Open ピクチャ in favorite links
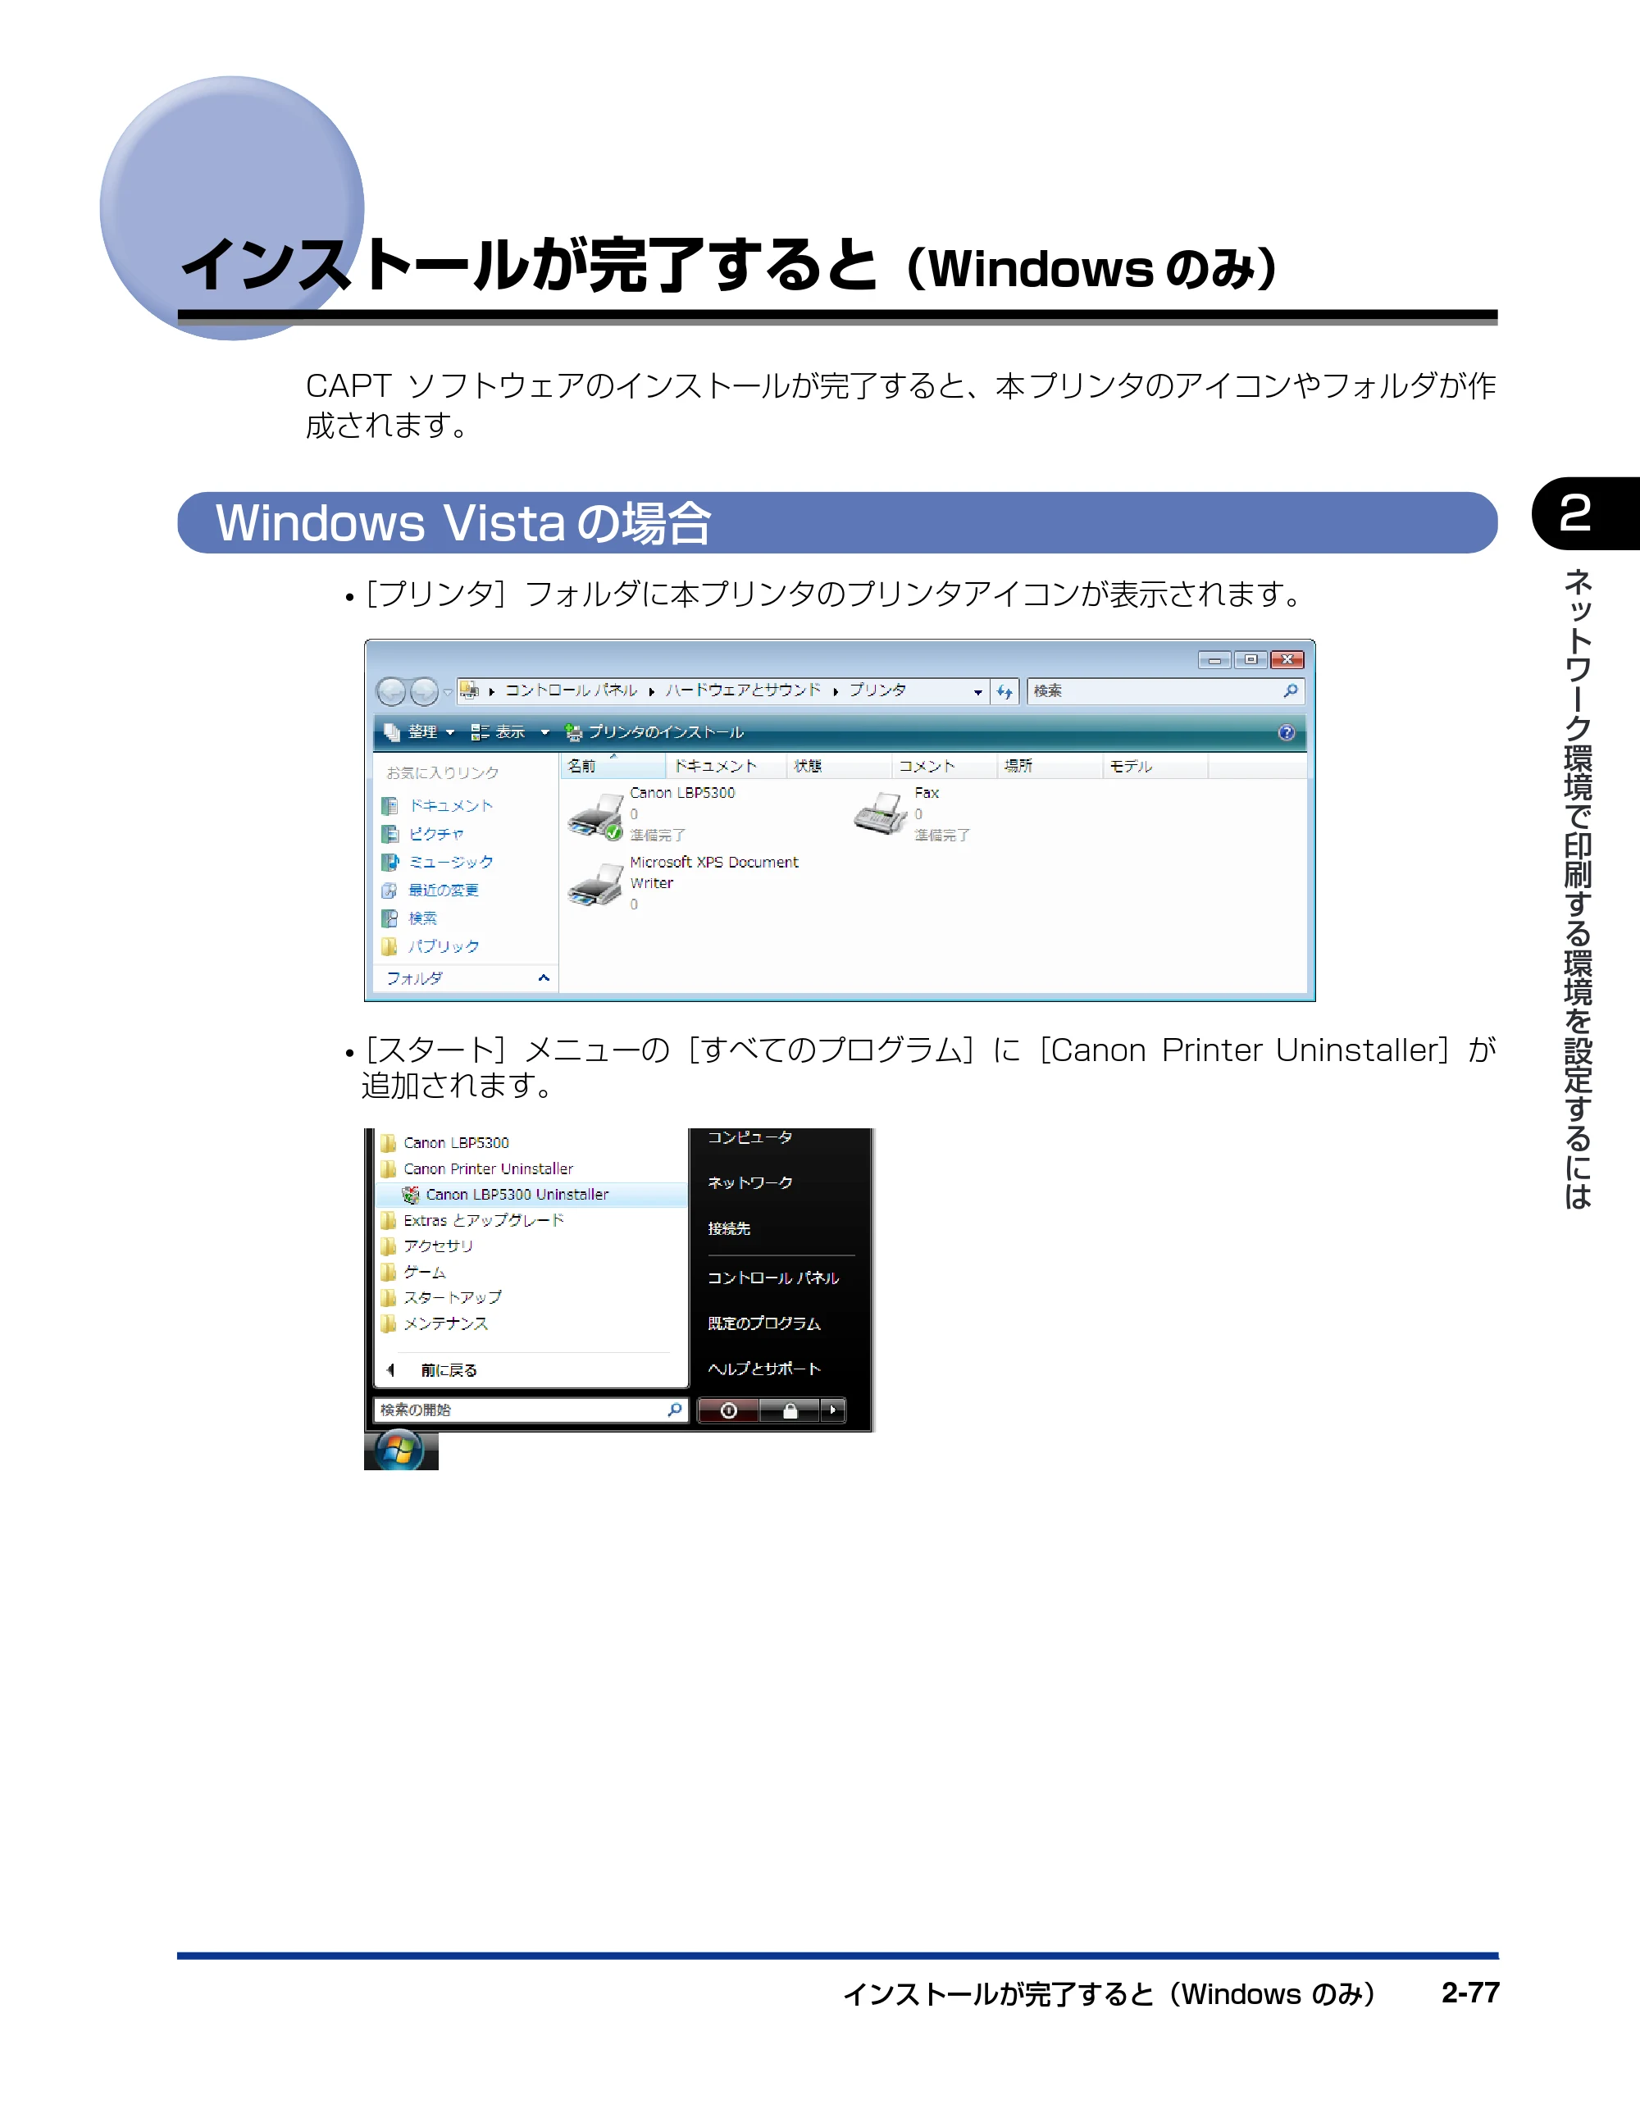1640x2109 pixels. click(423, 833)
